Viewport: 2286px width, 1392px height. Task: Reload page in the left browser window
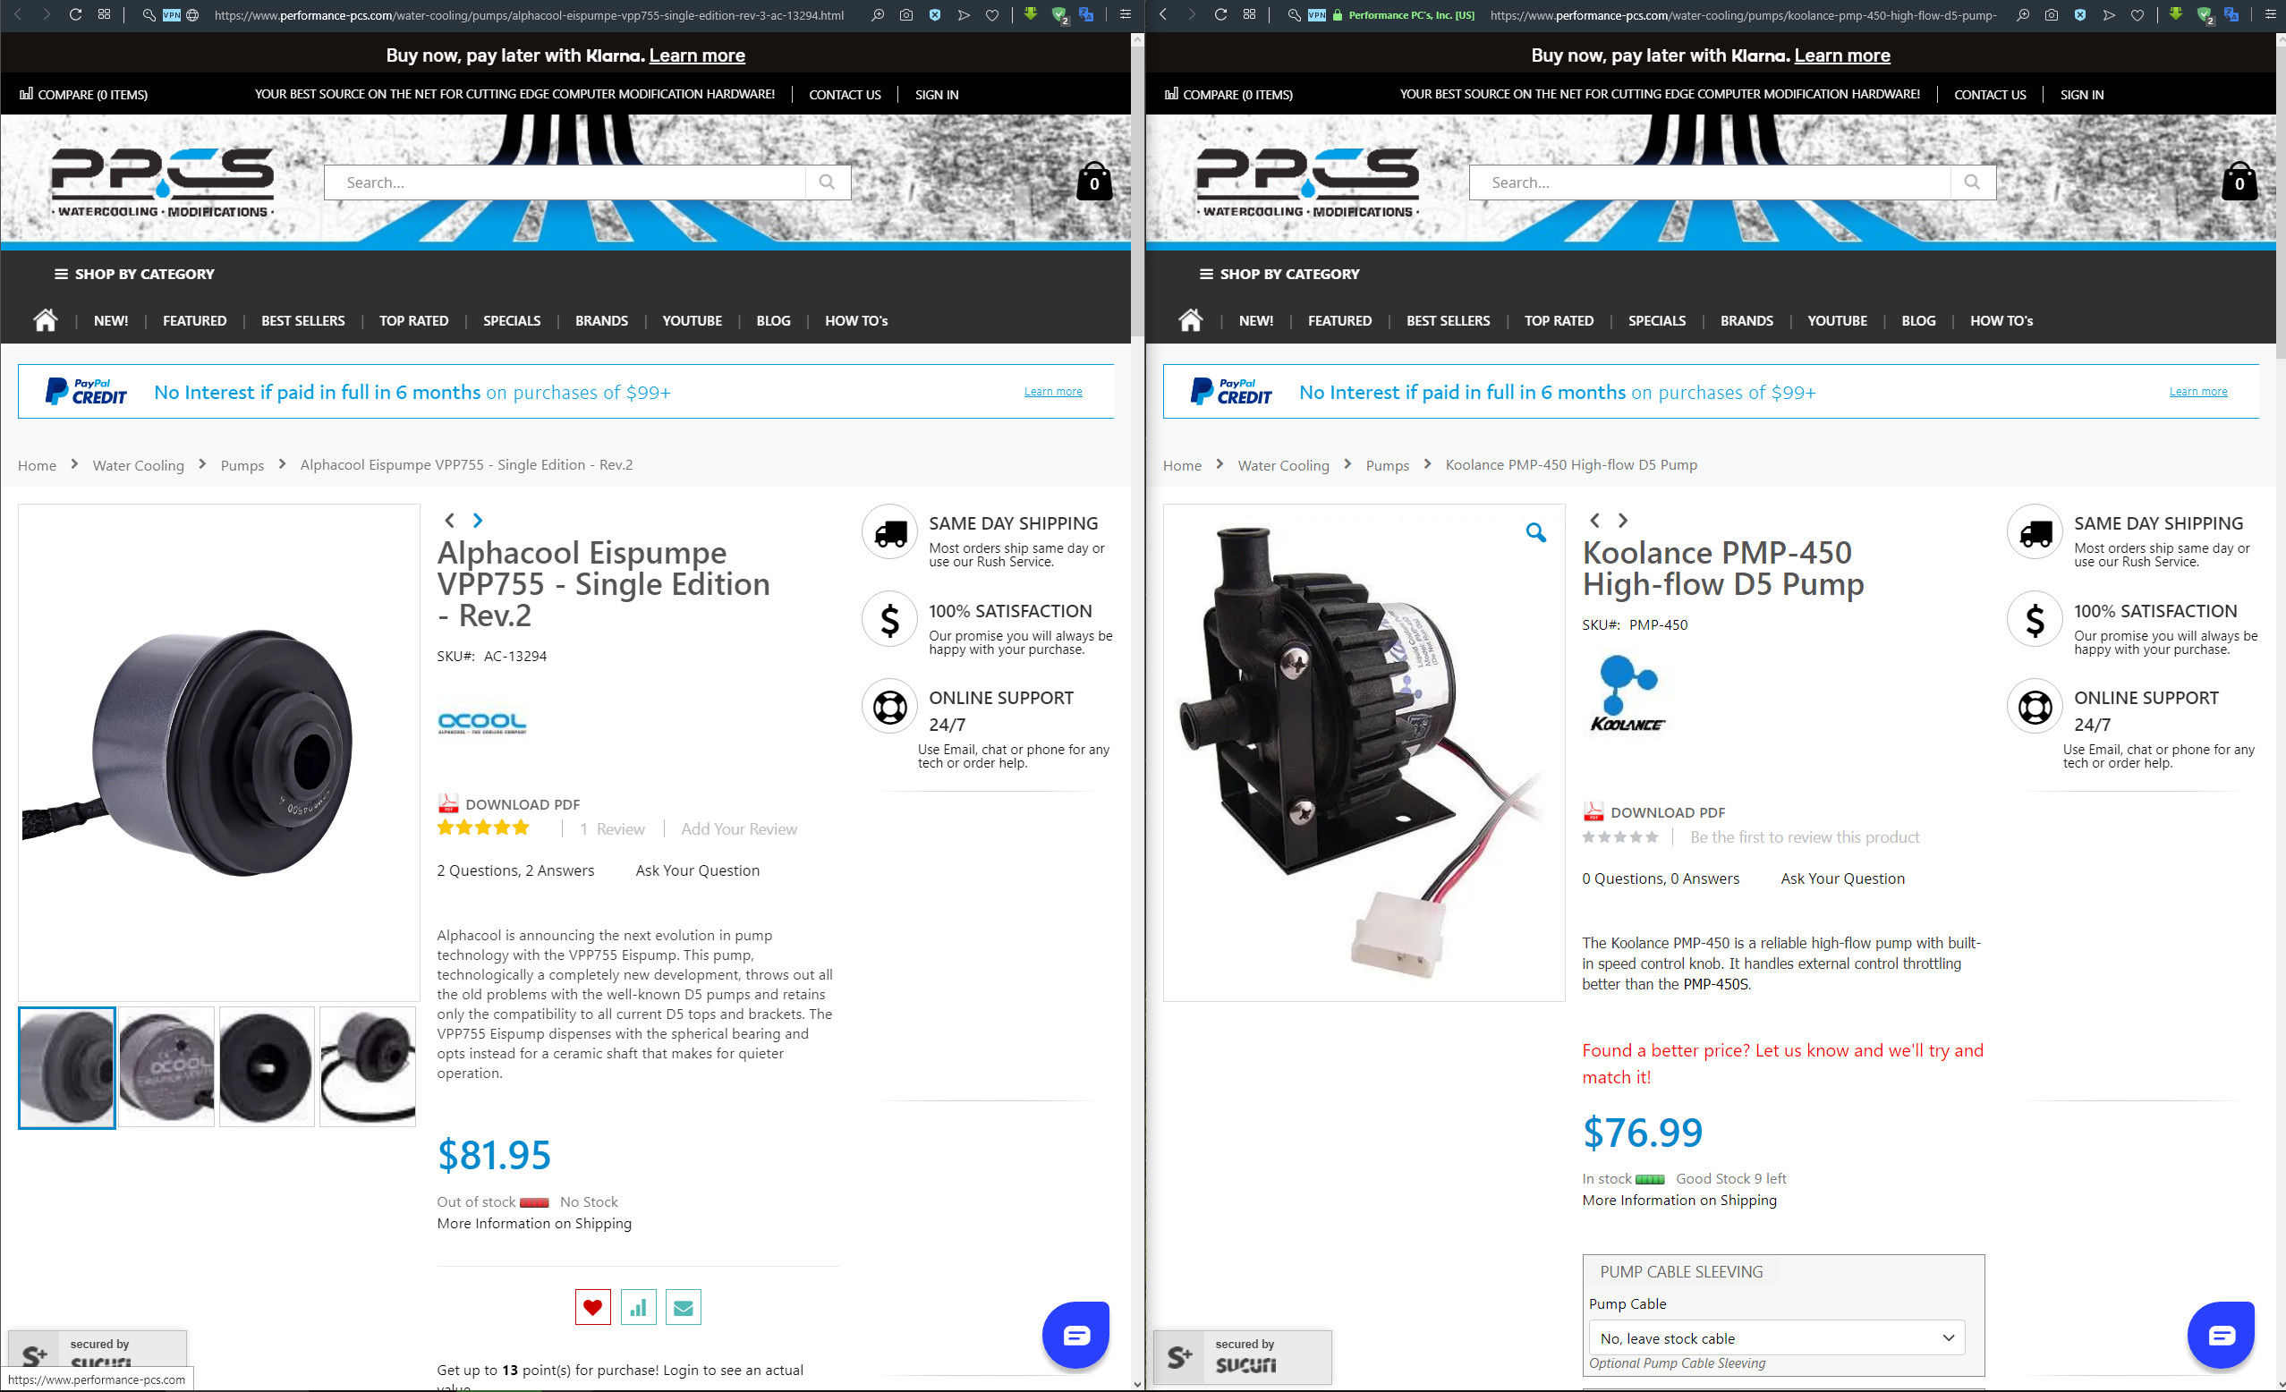pos(75,15)
